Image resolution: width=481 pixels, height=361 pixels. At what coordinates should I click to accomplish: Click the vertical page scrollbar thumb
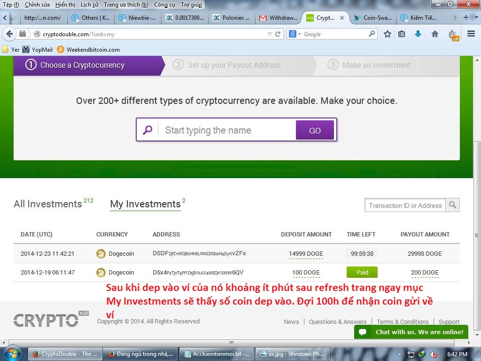[476, 236]
